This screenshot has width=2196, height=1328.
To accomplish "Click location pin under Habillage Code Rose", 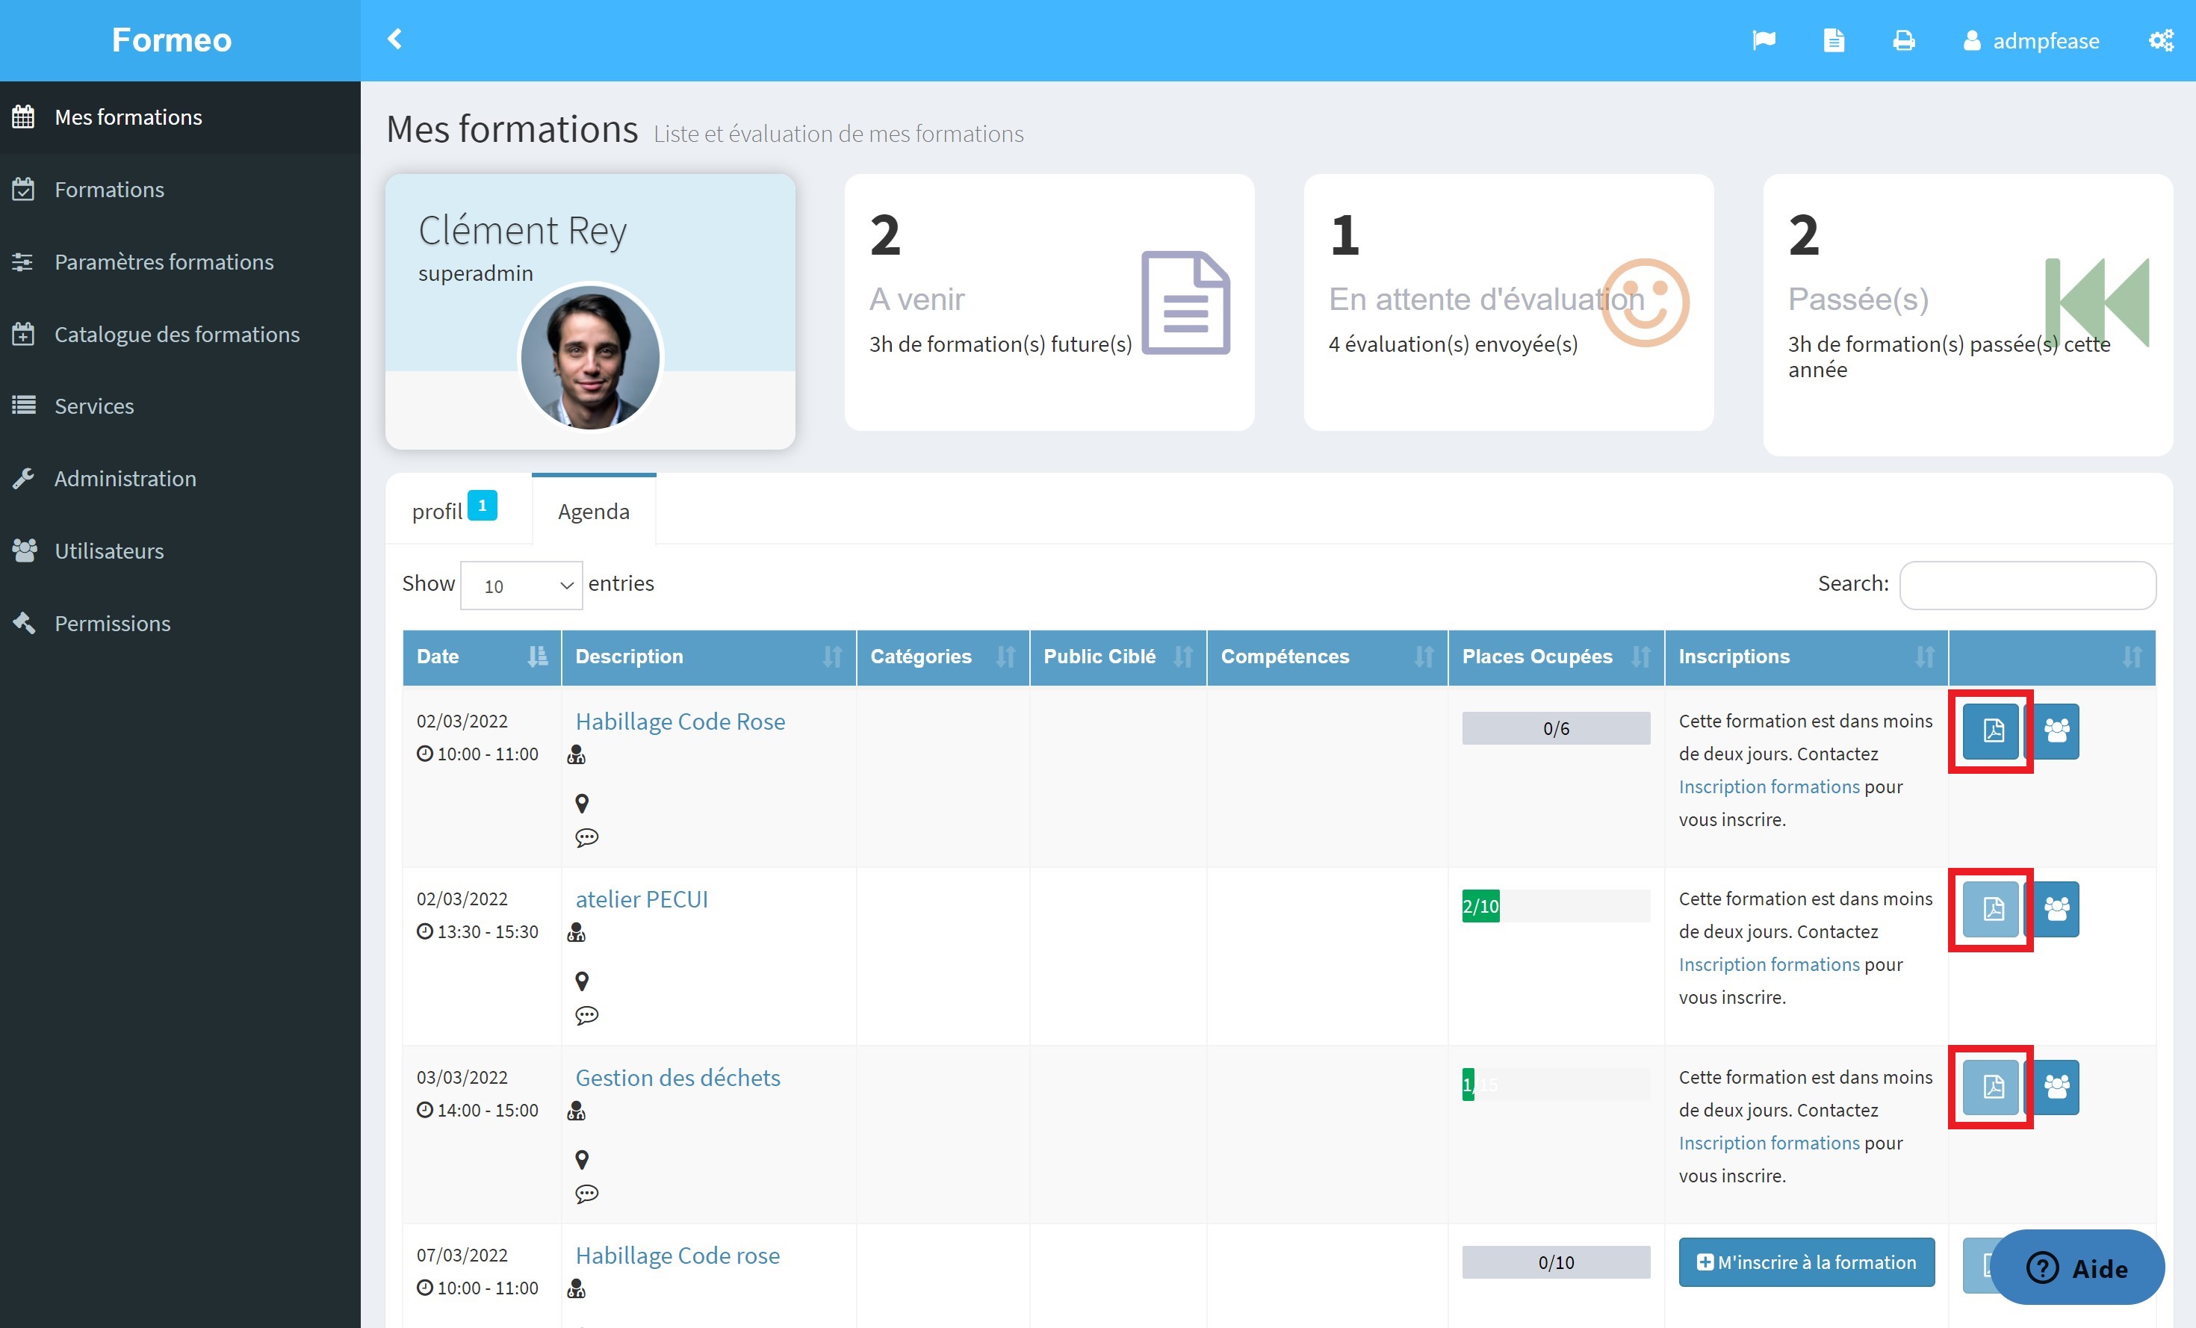I will tap(582, 803).
